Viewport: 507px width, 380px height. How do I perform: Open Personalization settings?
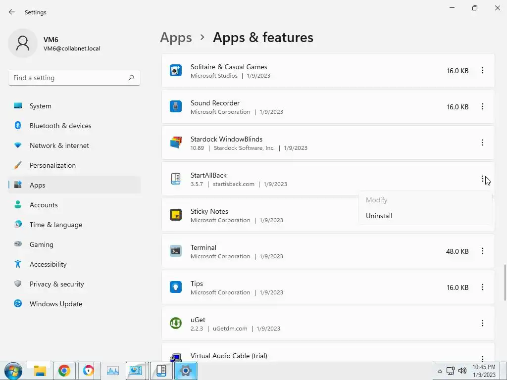(x=74, y=165)
